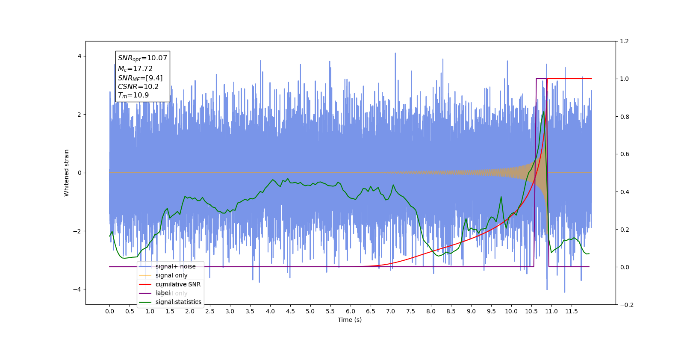Click the 1.2 tick on the right axis

(x=624, y=41)
